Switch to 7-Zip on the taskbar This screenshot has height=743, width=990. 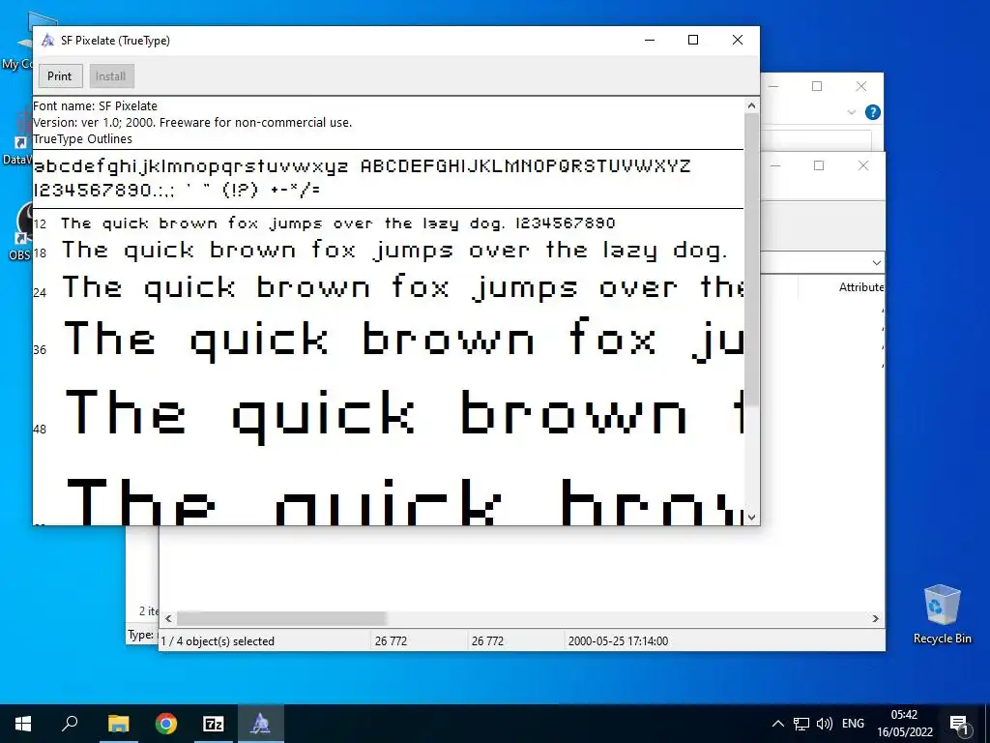click(x=214, y=724)
